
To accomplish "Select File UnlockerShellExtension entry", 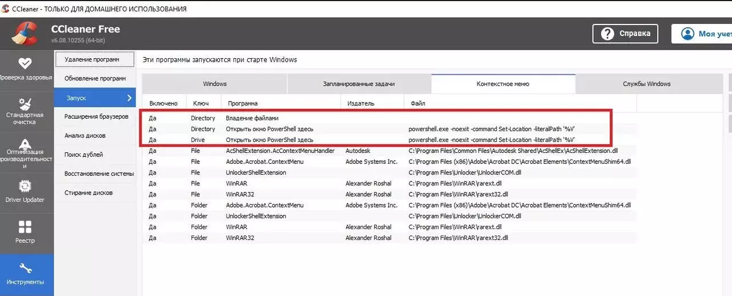I will coord(389,172).
